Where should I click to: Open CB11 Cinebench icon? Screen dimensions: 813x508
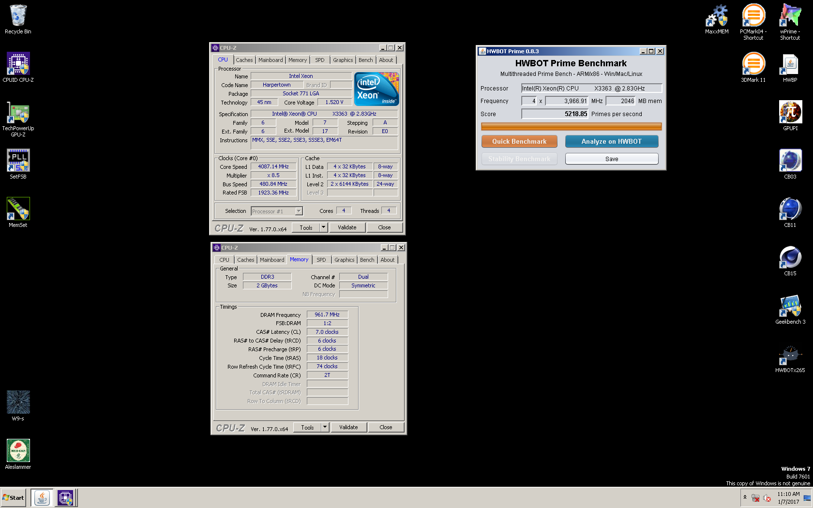(790, 212)
